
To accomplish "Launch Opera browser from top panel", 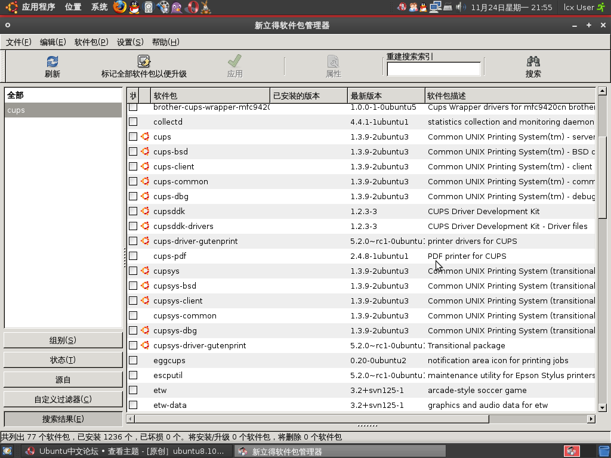I will click(192, 7).
